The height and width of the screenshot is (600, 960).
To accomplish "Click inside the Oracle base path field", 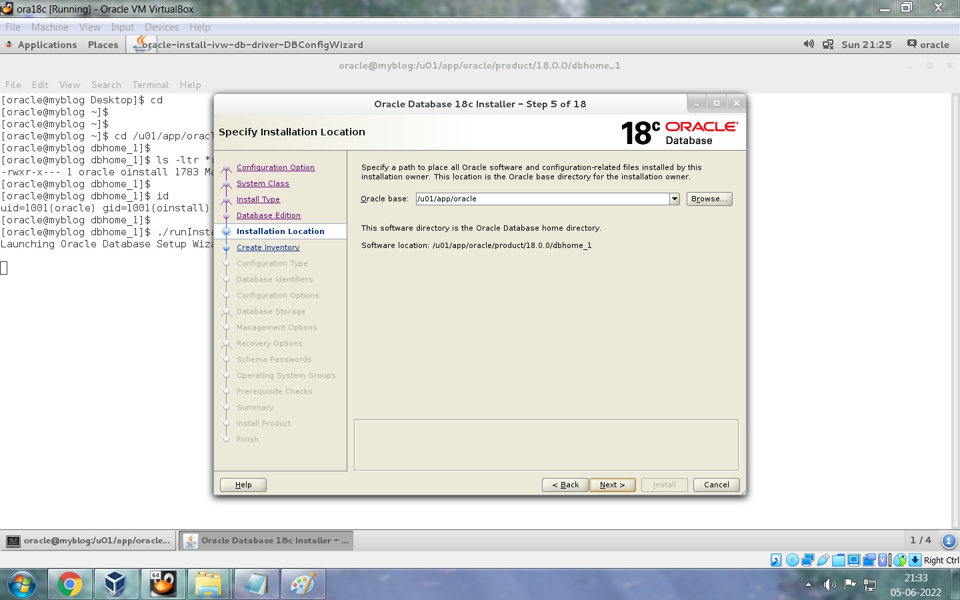I will pyautogui.click(x=542, y=199).
